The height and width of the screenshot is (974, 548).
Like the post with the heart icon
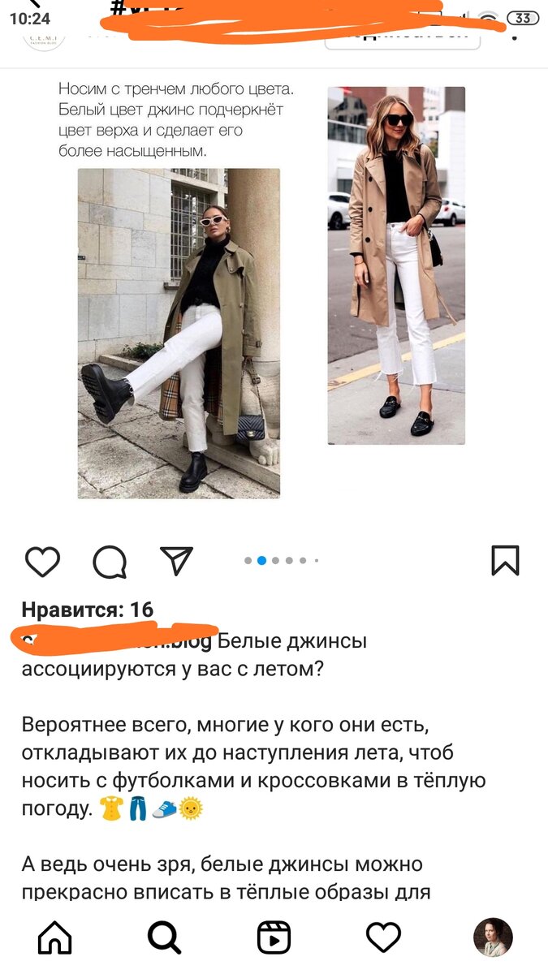(x=42, y=561)
